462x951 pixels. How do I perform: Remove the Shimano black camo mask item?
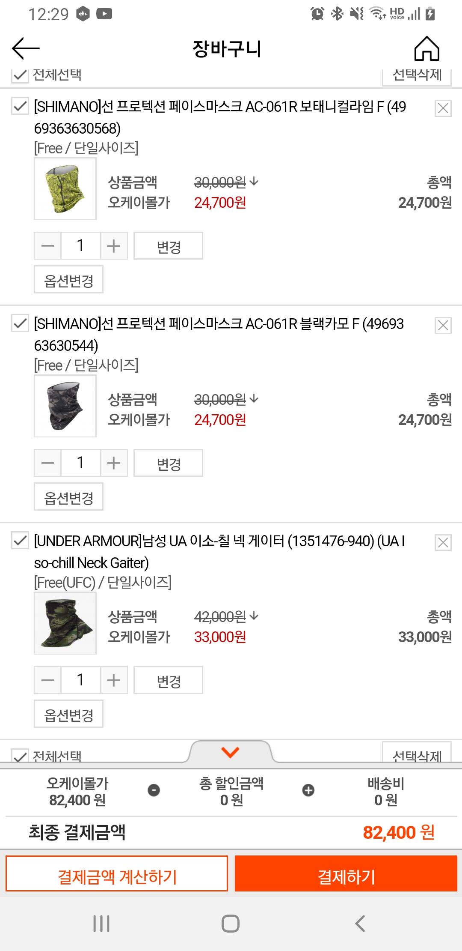pos(443,326)
